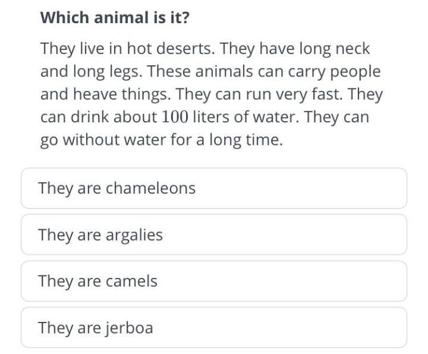The image size is (428, 354).
Task: Click the word 'chameleons' in first option
Action: click(x=150, y=188)
